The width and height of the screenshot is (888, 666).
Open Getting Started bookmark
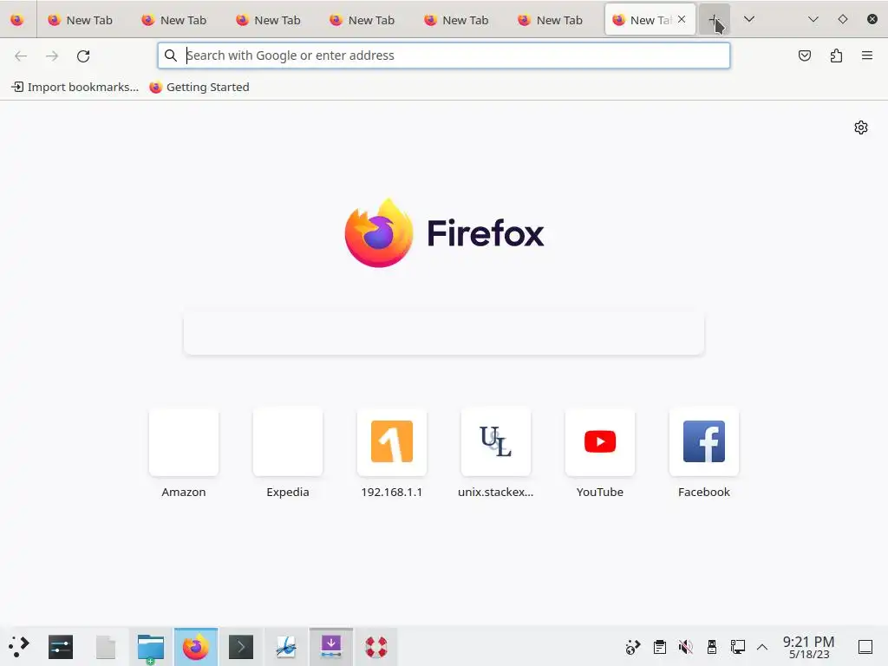199,88
